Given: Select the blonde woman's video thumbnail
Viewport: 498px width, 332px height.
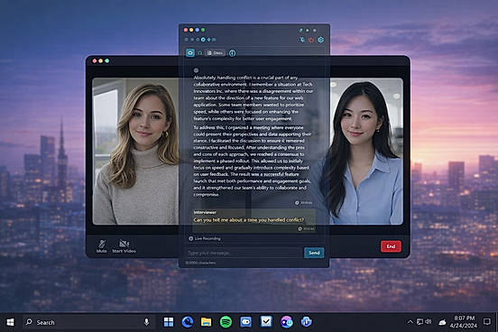Looking at the screenshot, I should click(135, 152).
